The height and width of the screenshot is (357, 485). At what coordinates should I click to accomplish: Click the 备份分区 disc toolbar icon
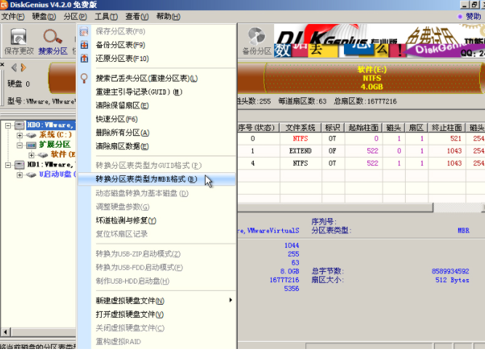(x=255, y=41)
